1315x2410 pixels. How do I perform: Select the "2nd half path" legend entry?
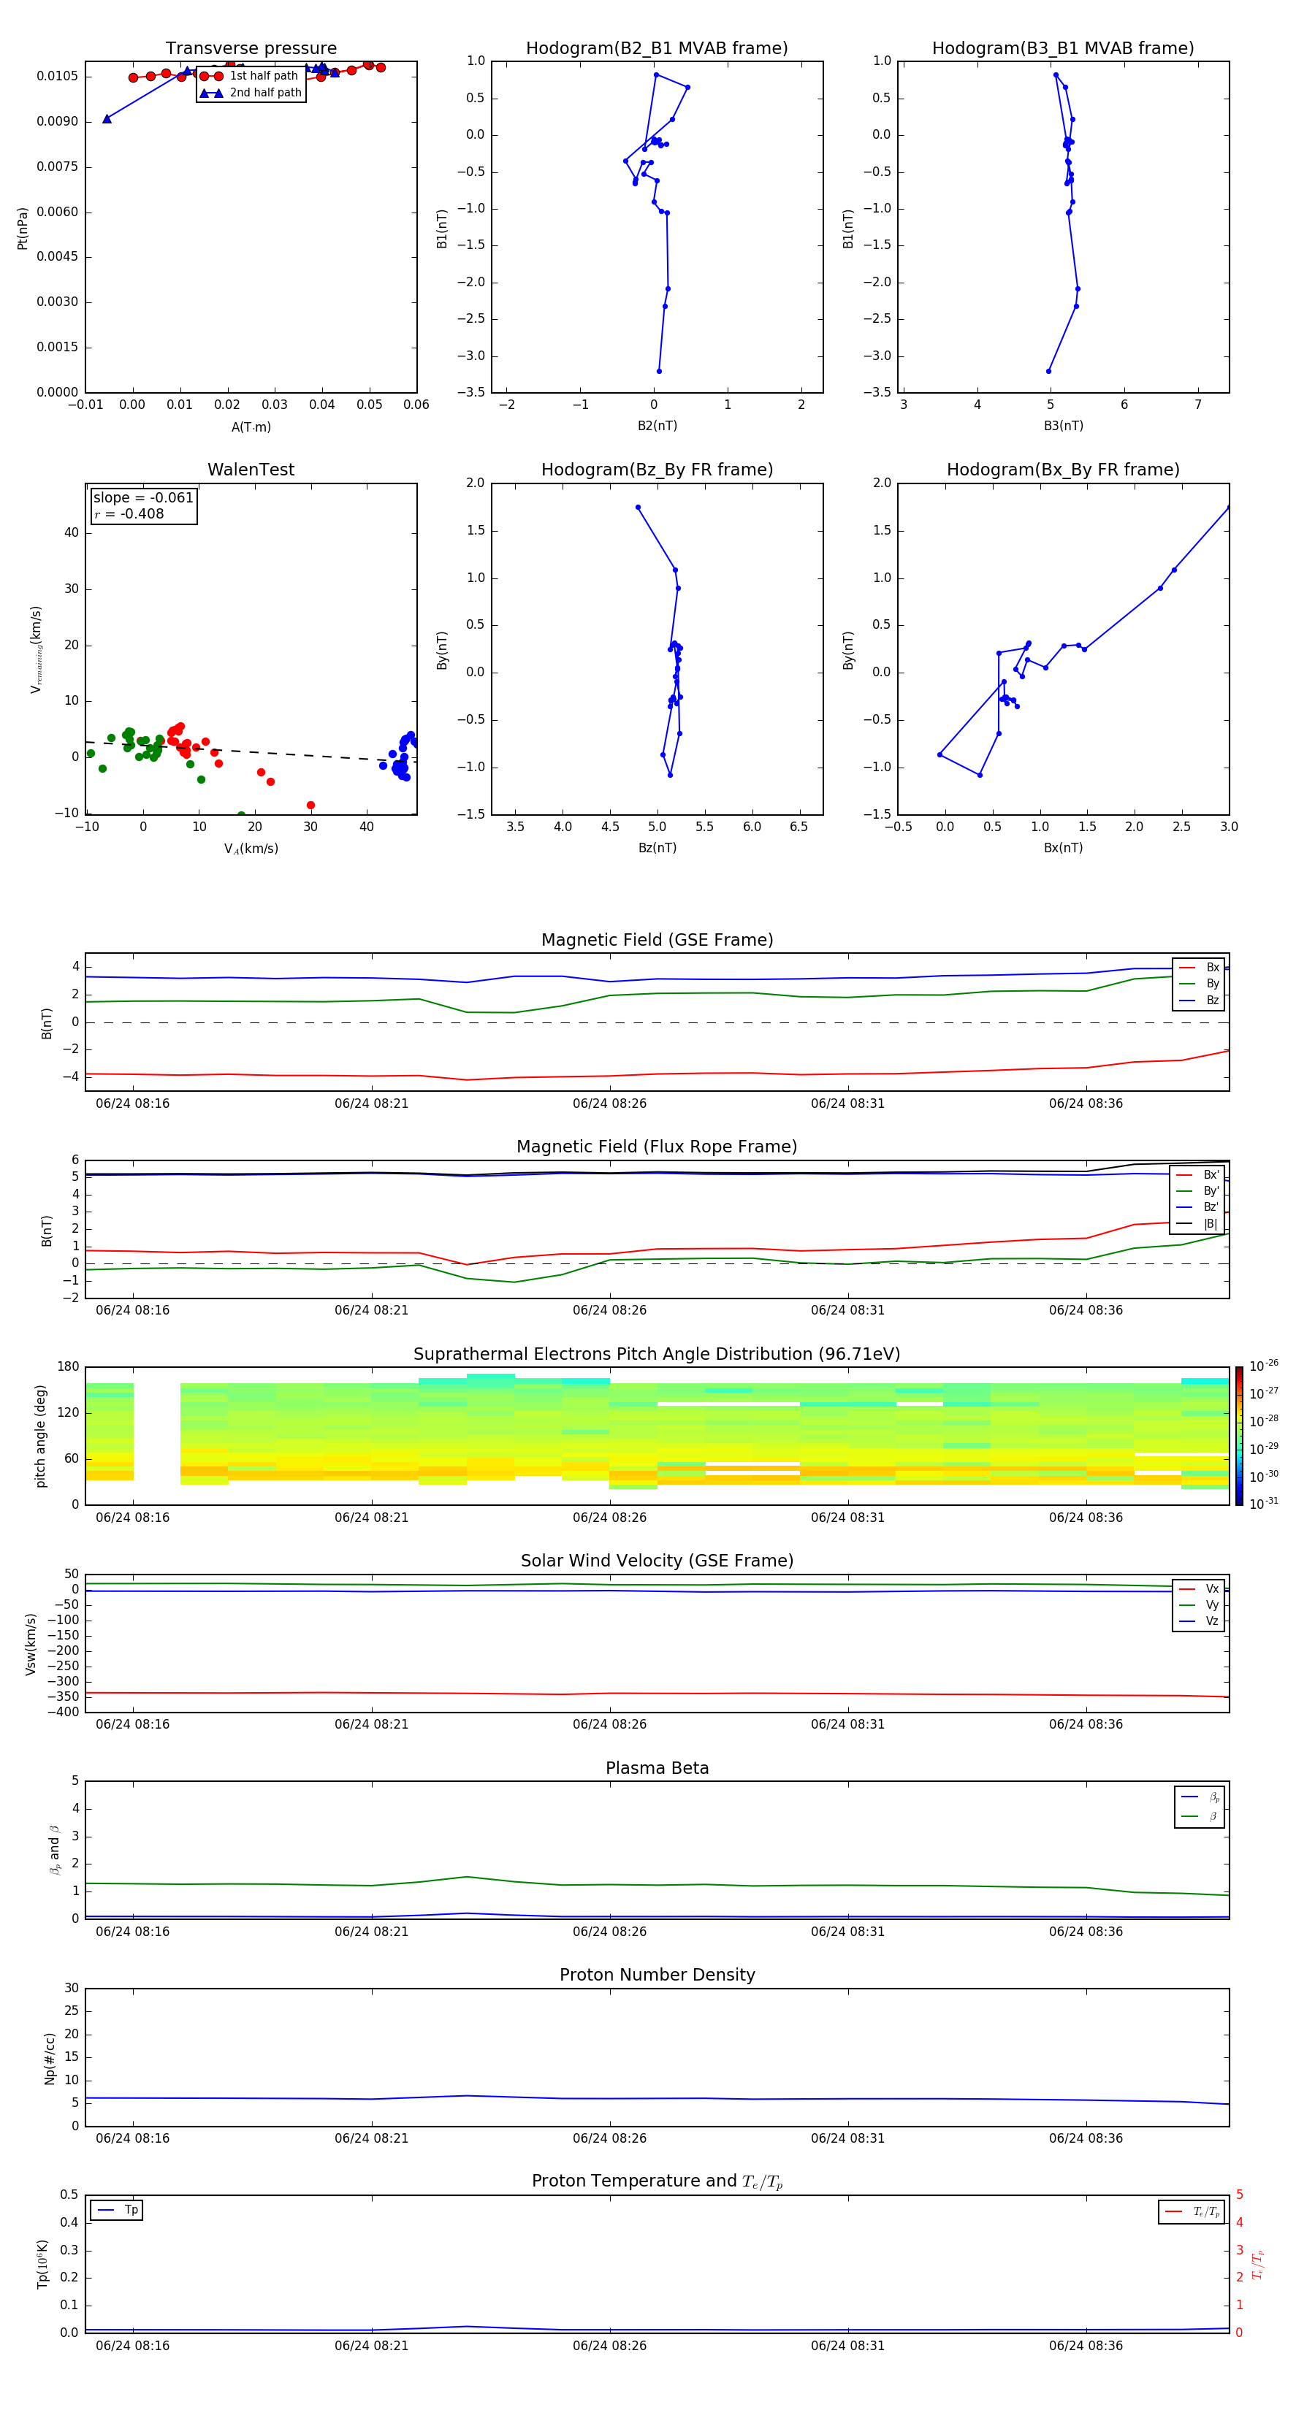pos(250,93)
